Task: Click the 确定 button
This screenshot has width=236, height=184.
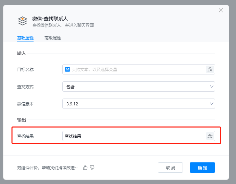Action: (x=202, y=168)
